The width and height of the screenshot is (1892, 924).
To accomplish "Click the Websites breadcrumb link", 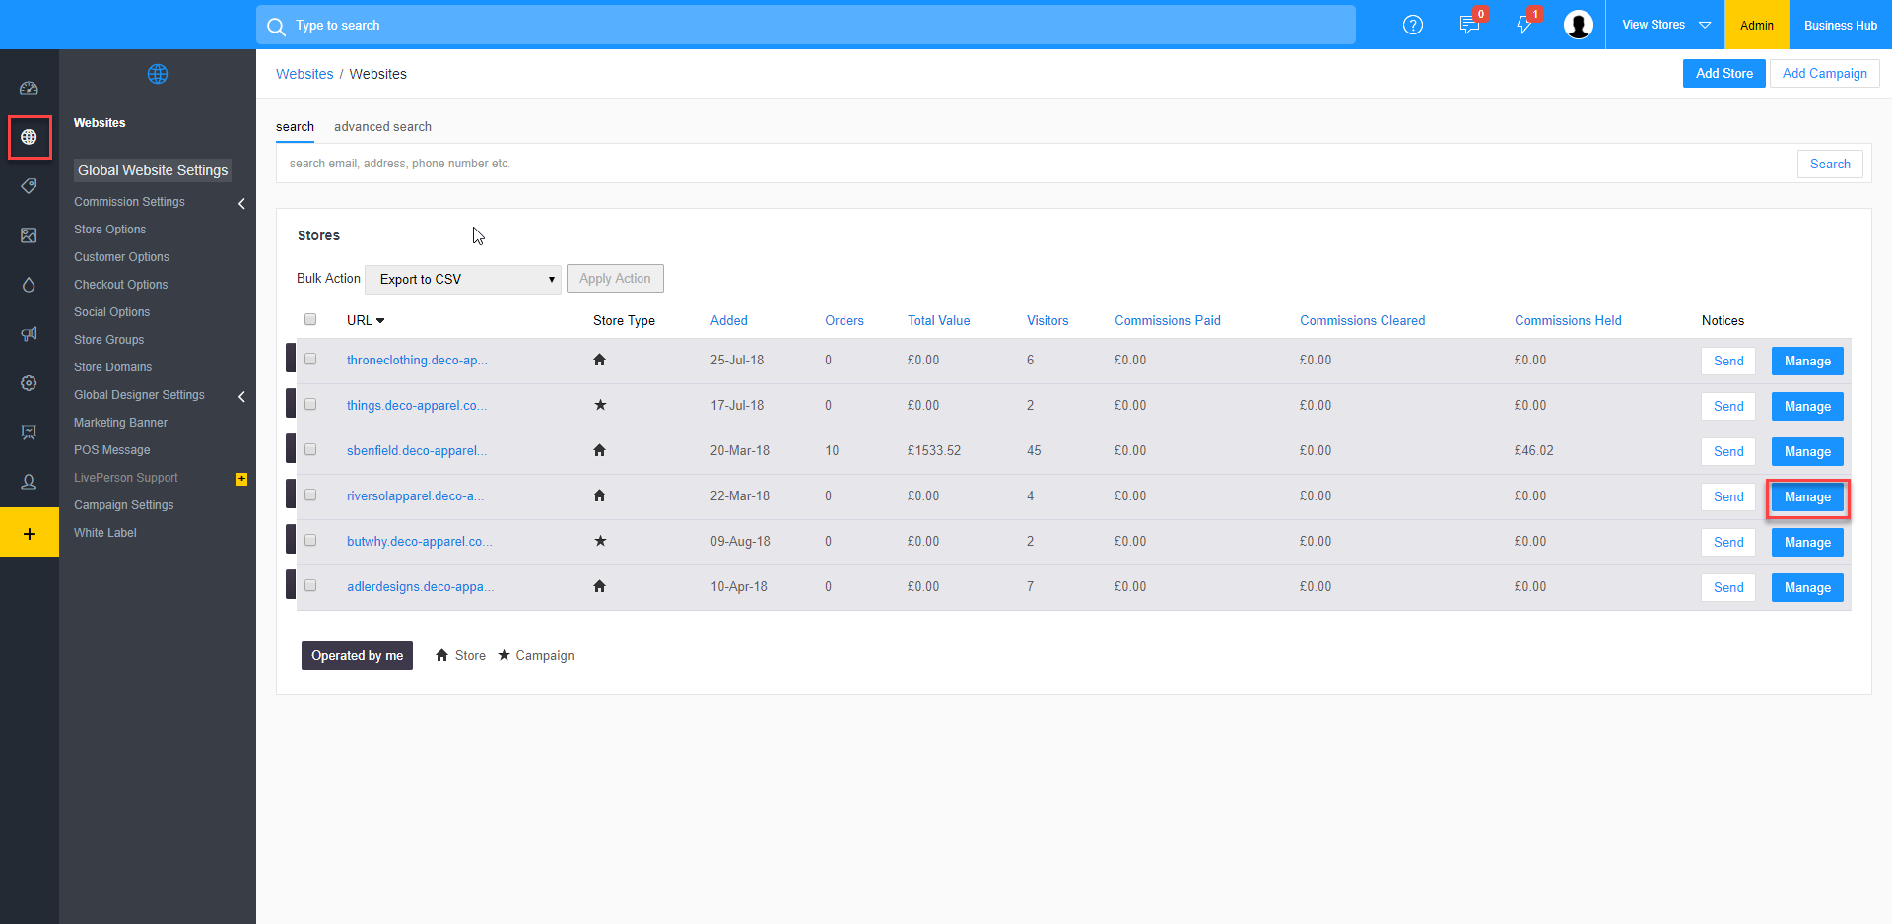I will (x=304, y=74).
